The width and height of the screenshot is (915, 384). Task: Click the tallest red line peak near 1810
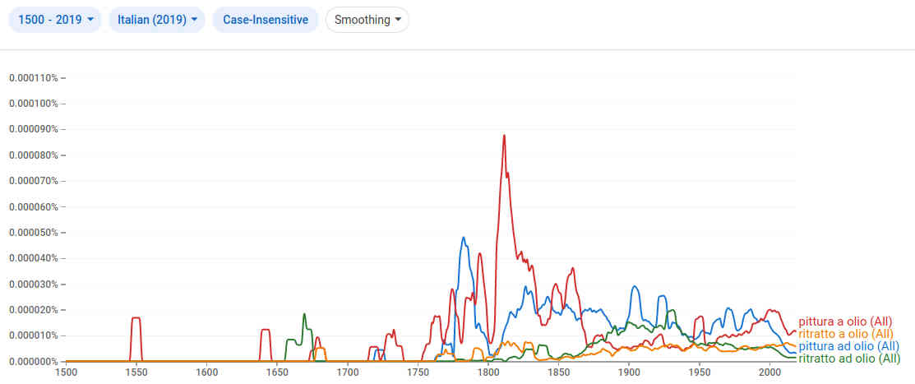[x=503, y=136]
